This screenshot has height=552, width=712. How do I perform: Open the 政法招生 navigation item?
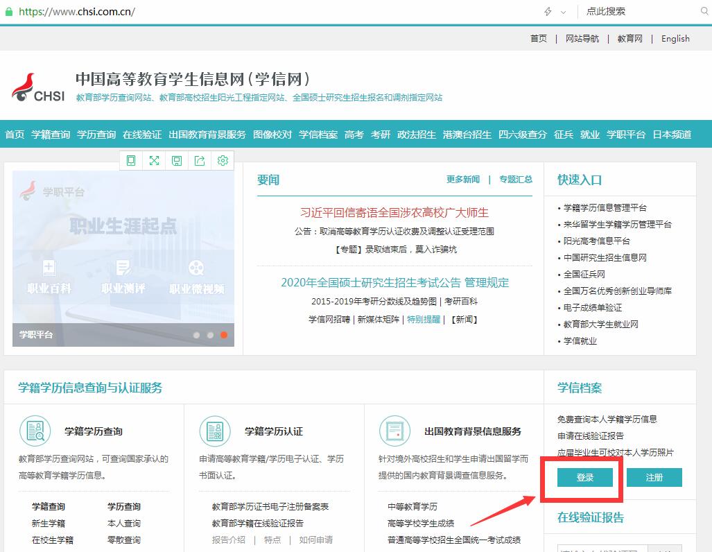(417, 135)
